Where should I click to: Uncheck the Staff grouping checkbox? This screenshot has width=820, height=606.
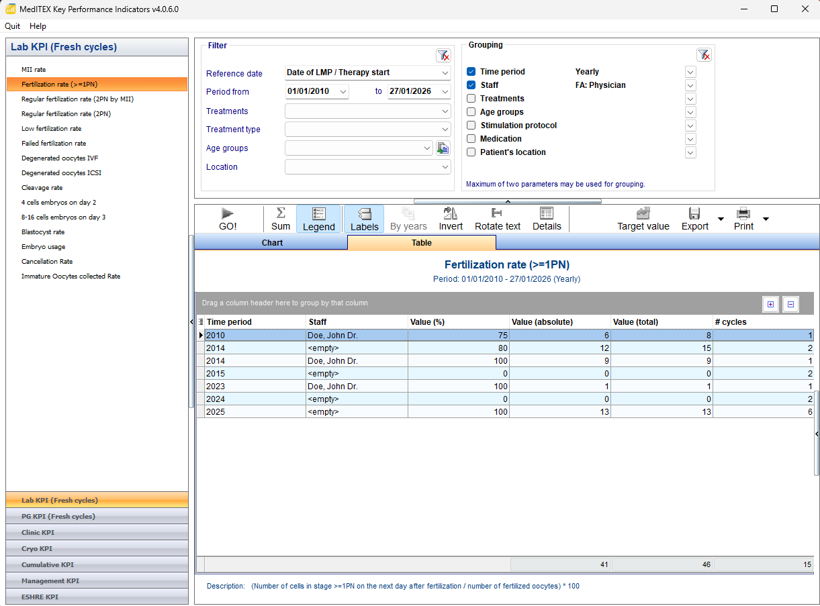pyautogui.click(x=471, y=85)
